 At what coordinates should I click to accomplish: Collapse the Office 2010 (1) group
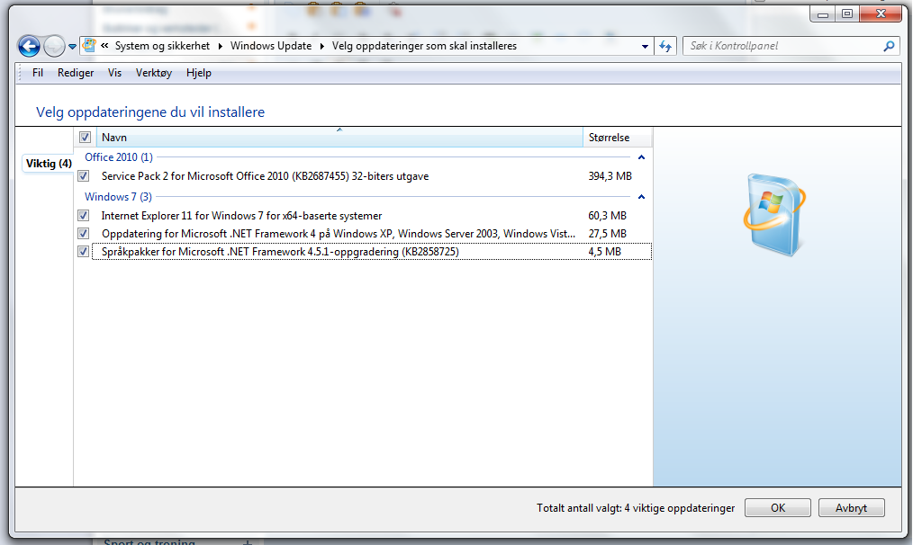[x=642, y=157]
